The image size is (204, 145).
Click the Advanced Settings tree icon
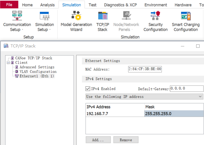[x=17, y=67]
